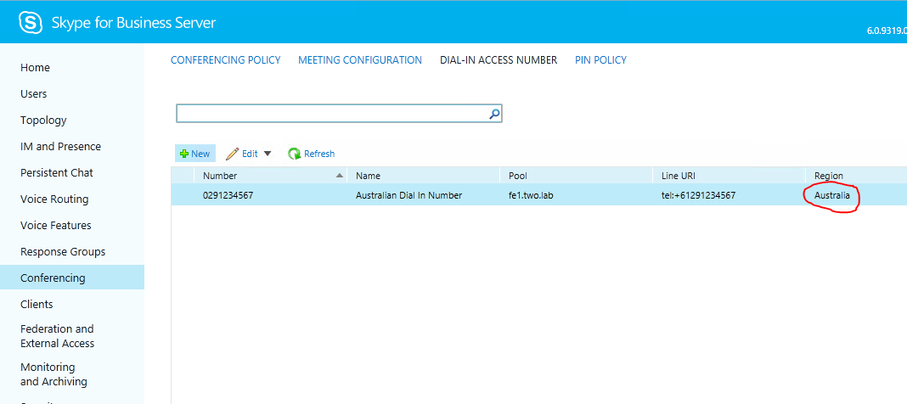Open the PIN Policy tab
Image resolution: width=907 pixels, height=404 pixels.
(600, 60)
